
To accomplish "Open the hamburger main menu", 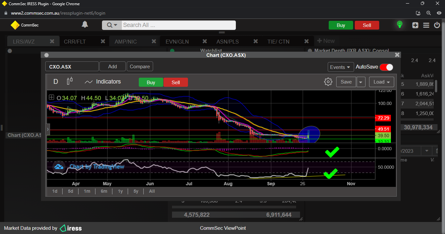I will [x=426, y=25].
